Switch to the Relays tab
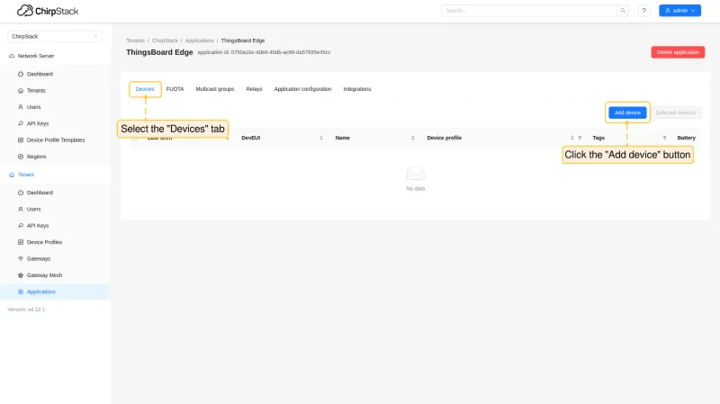Image resolution: width=720 pixels, height=404 pixels. [x=254, y=89]
